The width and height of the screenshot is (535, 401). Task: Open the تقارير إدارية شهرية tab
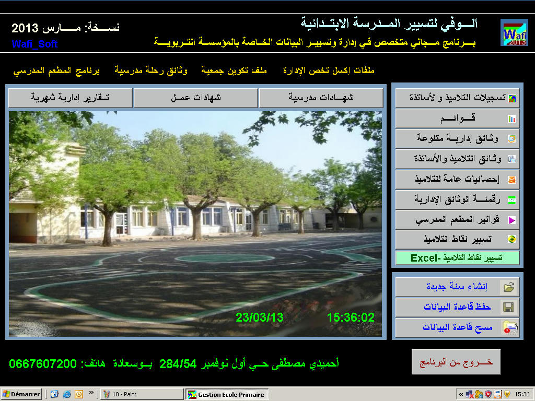point(71,98)
